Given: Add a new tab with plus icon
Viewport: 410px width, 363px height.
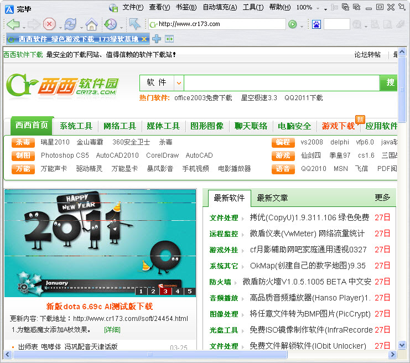Looking at the screenshot, I should click(x=157, y=39).
